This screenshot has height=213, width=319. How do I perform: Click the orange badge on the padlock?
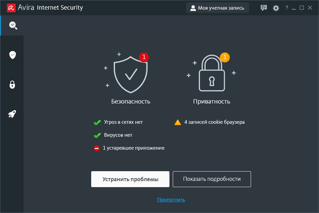(x=225, y=57)
